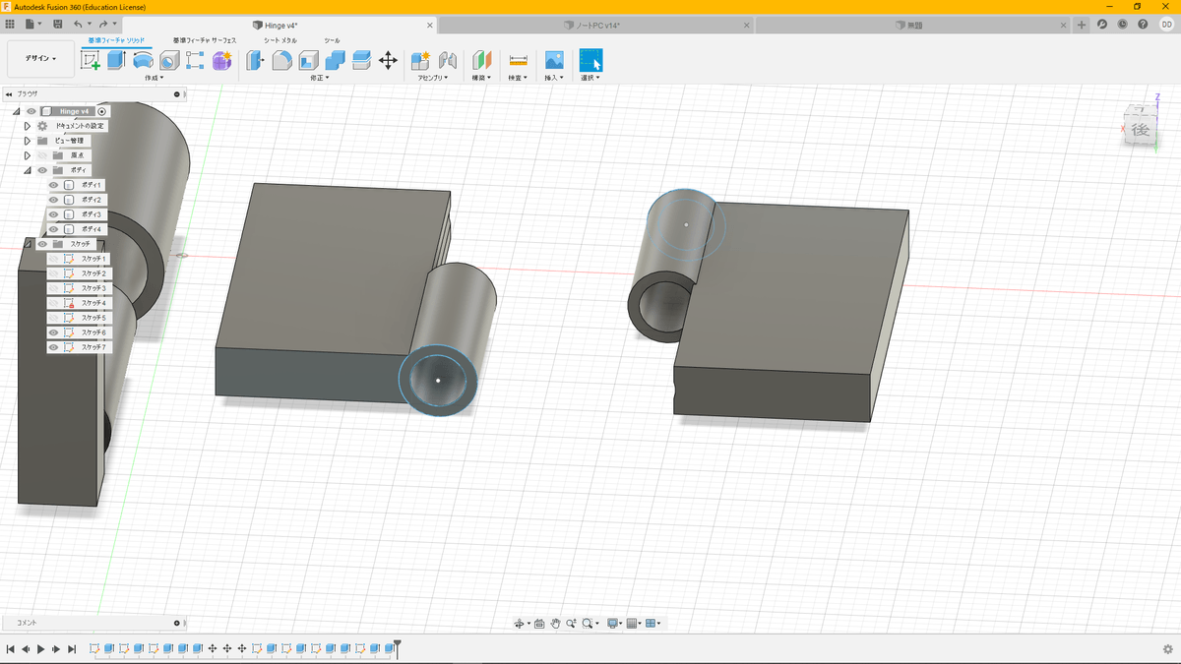Click the Insert image icon

coord(554,60)
